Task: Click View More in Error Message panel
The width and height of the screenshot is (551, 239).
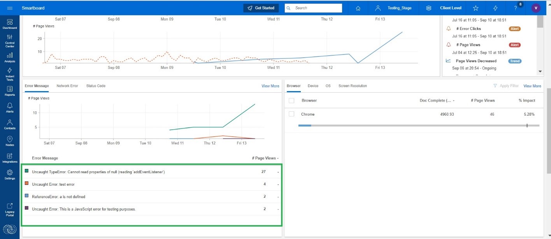Action: pyautogui.click(x=270, y=86)
